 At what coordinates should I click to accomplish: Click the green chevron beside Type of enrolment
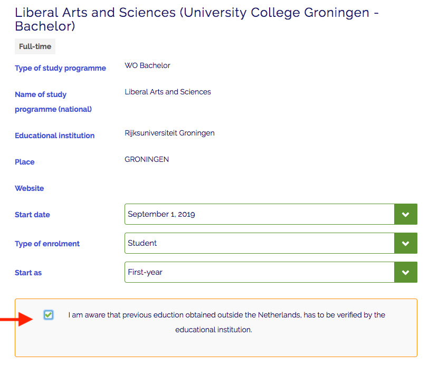(x=405, y=243)
